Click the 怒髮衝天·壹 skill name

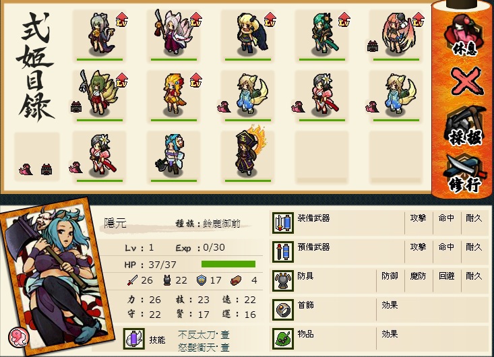(204, 348)
